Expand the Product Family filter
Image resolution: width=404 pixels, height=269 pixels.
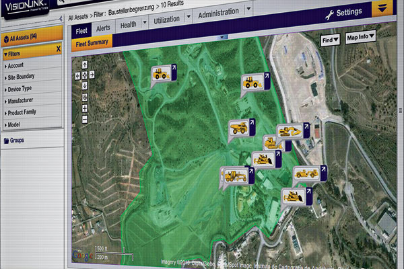pos(32,112)
